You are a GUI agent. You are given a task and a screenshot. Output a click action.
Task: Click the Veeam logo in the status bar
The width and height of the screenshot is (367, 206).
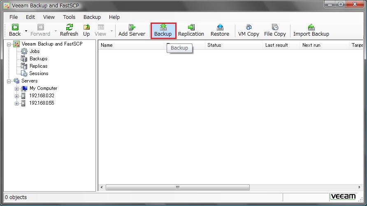344,197
